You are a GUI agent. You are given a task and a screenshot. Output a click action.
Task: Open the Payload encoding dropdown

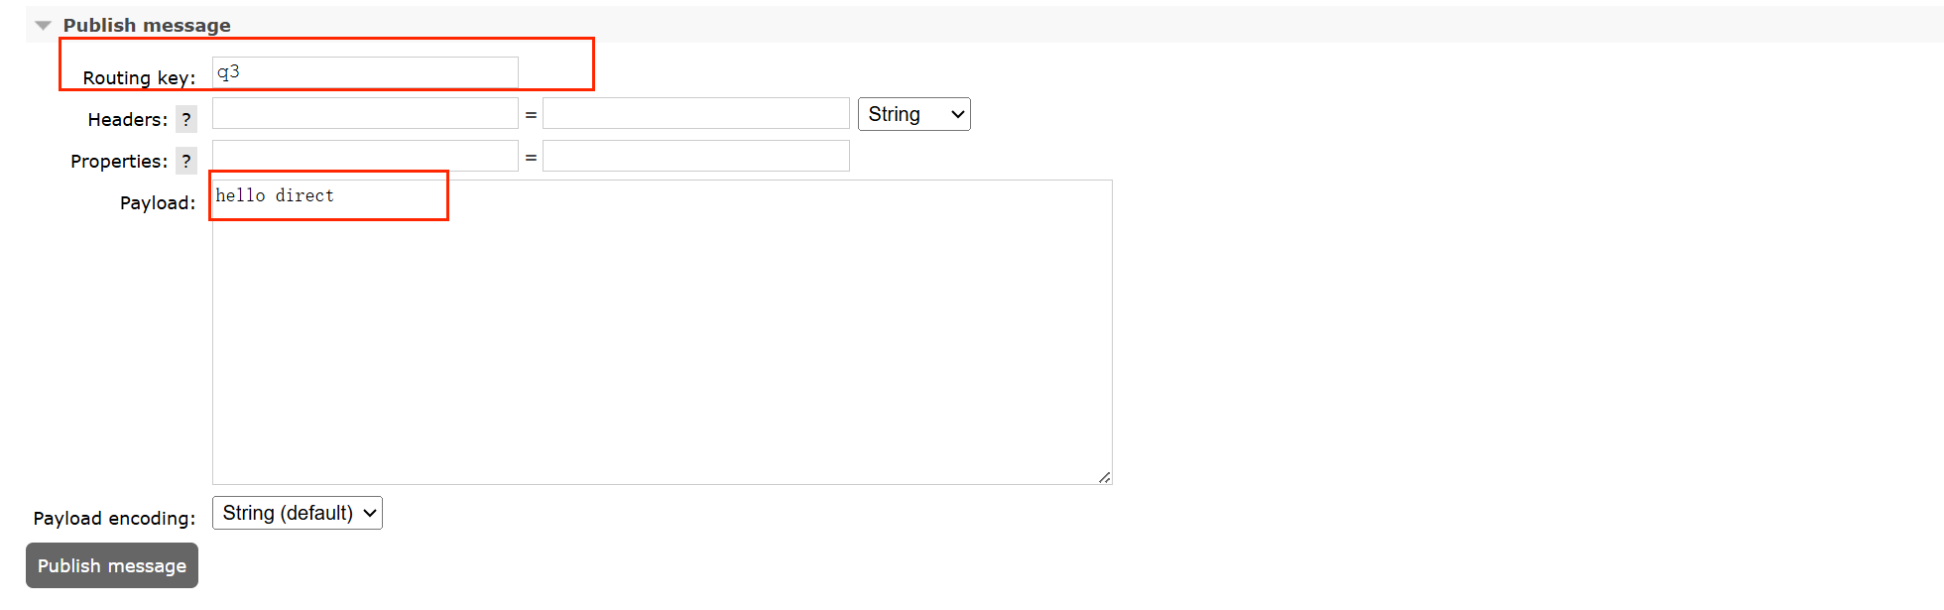coord(298,513)
